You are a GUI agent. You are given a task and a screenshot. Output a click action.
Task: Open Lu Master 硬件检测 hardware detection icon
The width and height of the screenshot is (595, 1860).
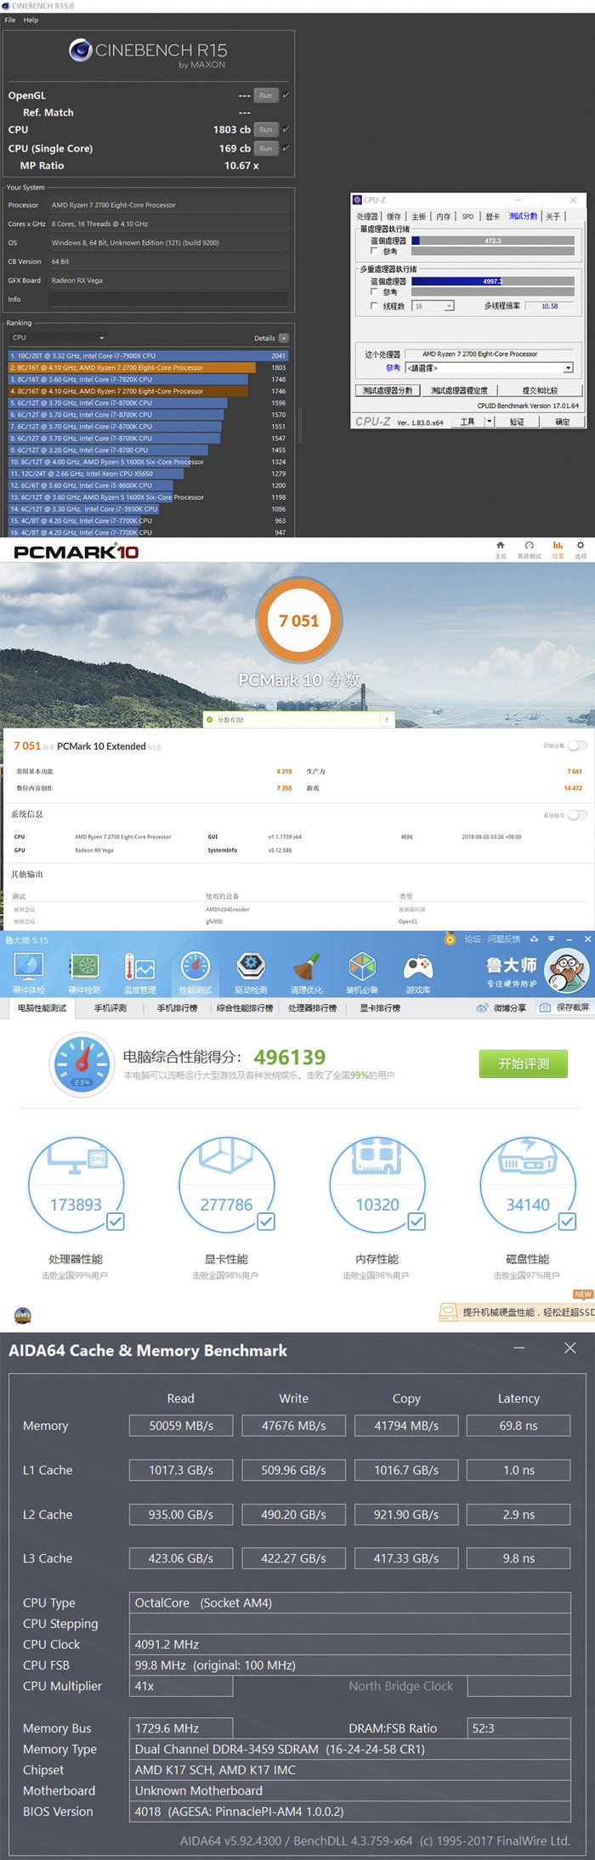pos(84,967)
